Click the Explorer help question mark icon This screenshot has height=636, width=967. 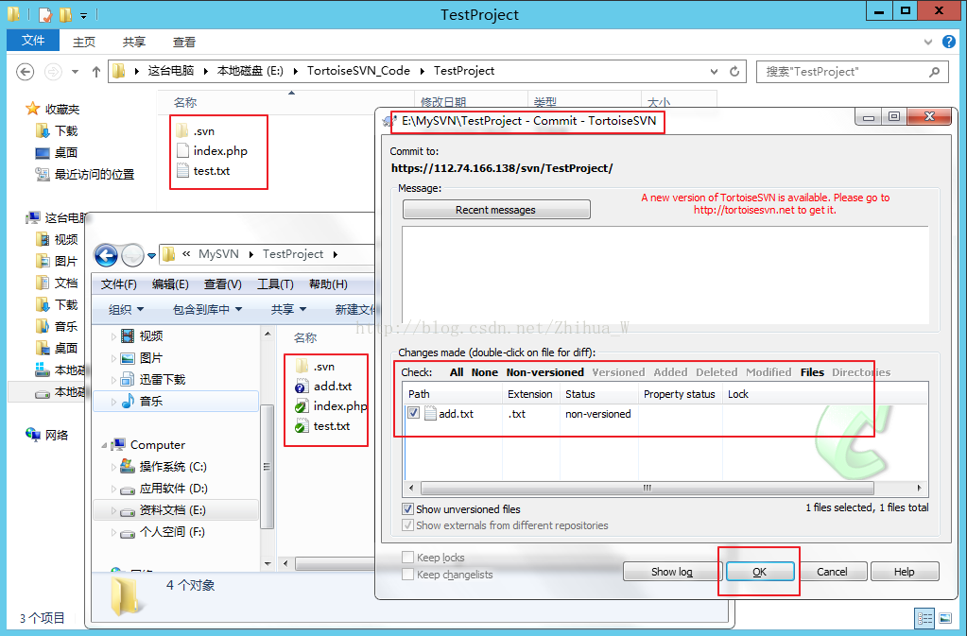(948, 42)
